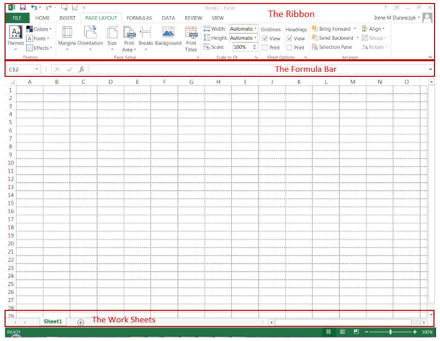Open Scale to Fit dialog launcher
This screenshot has height=341, width=440.
[256, 57]
